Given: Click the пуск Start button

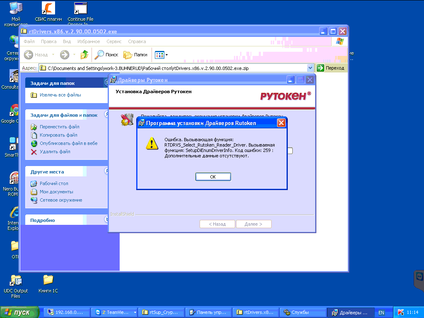Looking at the screenshot, I should pos(20,312).
